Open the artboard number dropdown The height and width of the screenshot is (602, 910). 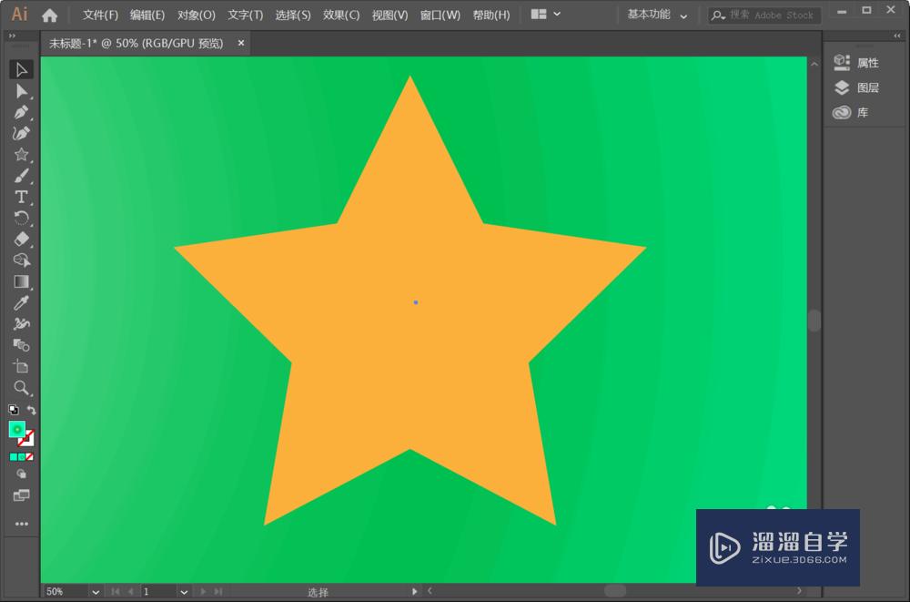pos(184,592)
